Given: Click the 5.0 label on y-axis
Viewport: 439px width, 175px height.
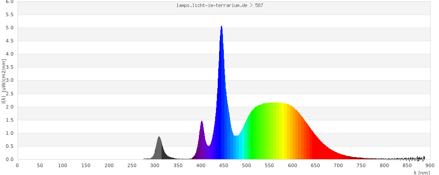Looking at the screenshot, I should pos(10,28).
